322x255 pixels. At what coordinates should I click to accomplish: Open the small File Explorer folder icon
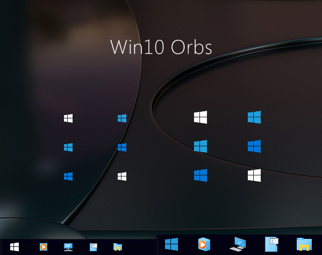pos(118,247)
